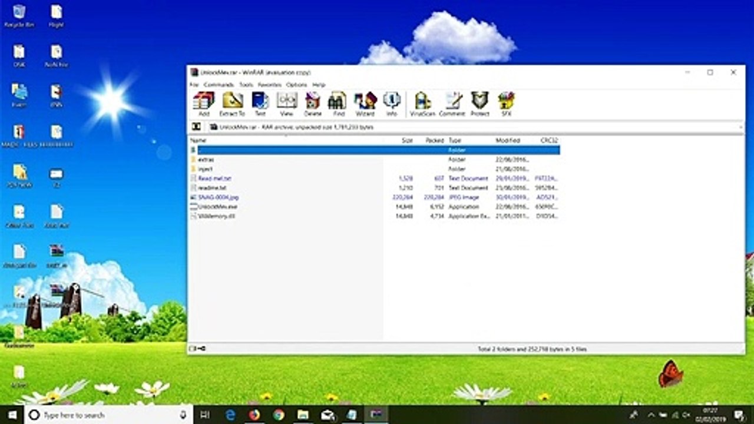Screen dimensions: 754x424
Task: Open File Explorer from the taskbar
Action: pyautogui.click(x=303, y=415)
